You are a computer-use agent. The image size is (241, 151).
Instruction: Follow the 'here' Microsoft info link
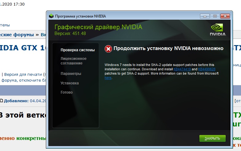(108, 78)
